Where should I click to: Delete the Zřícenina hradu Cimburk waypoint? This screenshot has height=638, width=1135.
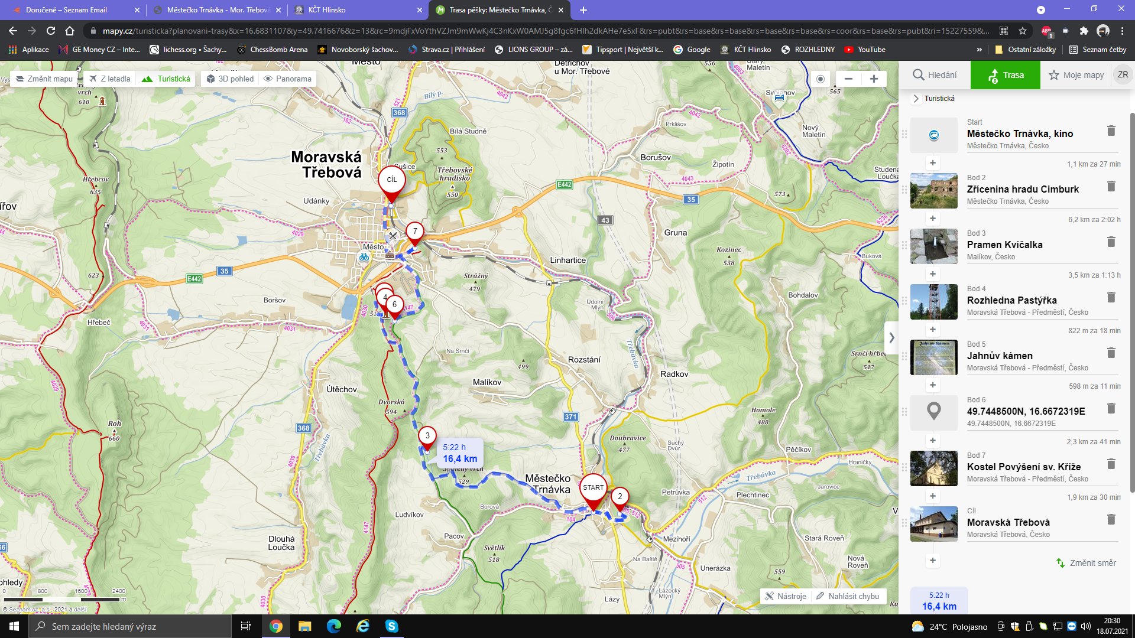coord(1111,187)
